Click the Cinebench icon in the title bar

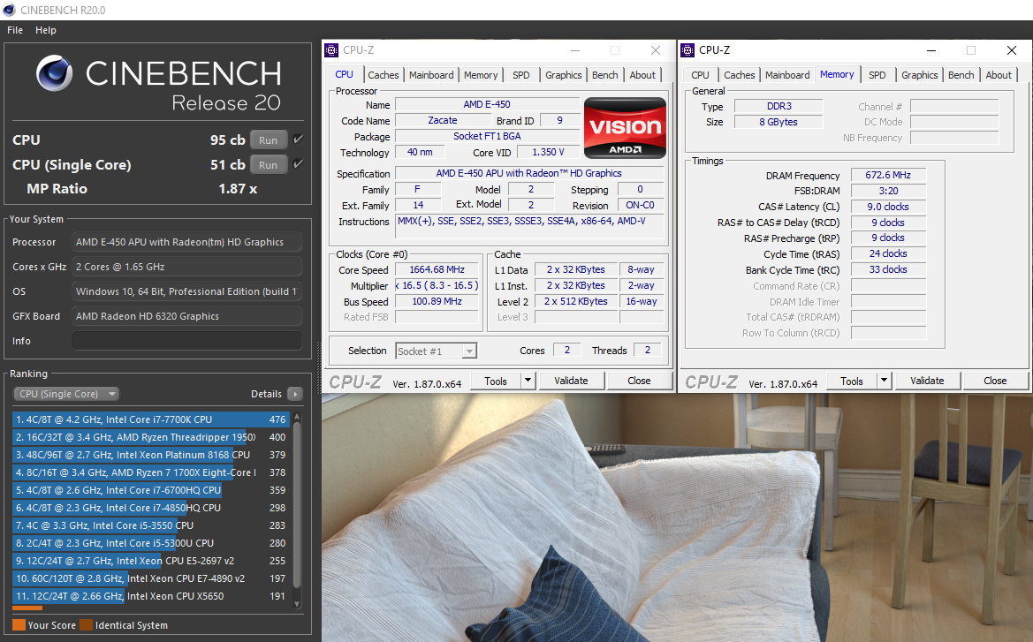pos(10,11)
